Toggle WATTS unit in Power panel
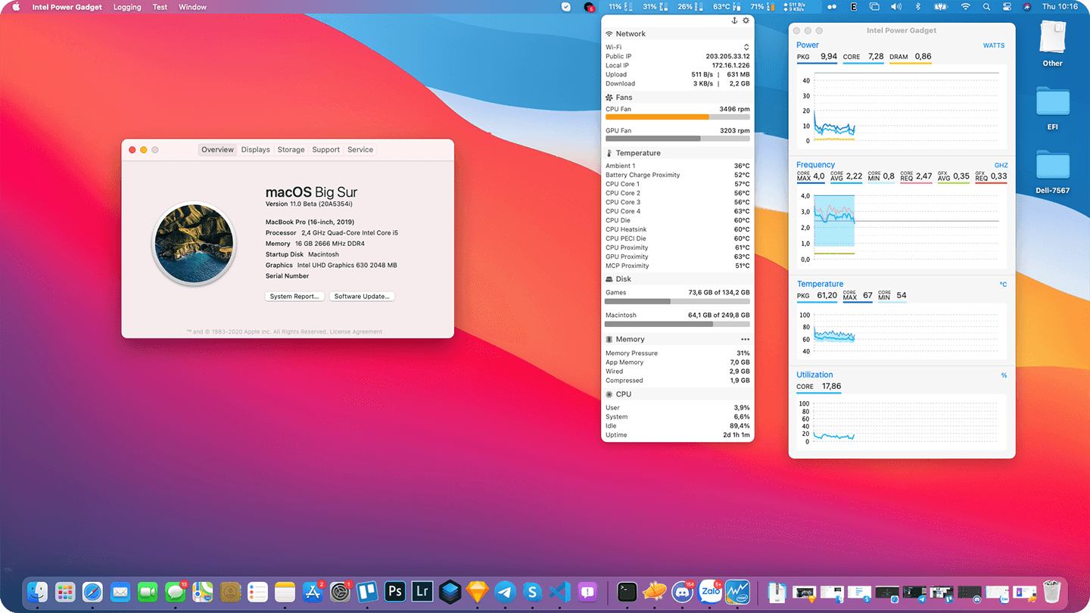This screenshot has height=613, width=1090. coord(994,45)
